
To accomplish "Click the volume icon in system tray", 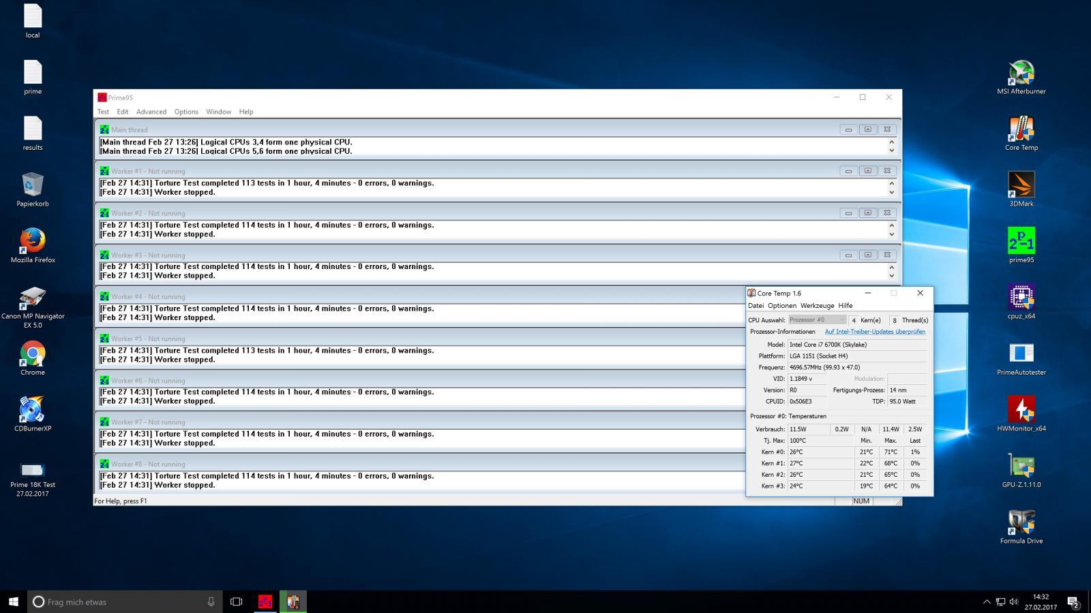I will tap(1014, 602).
